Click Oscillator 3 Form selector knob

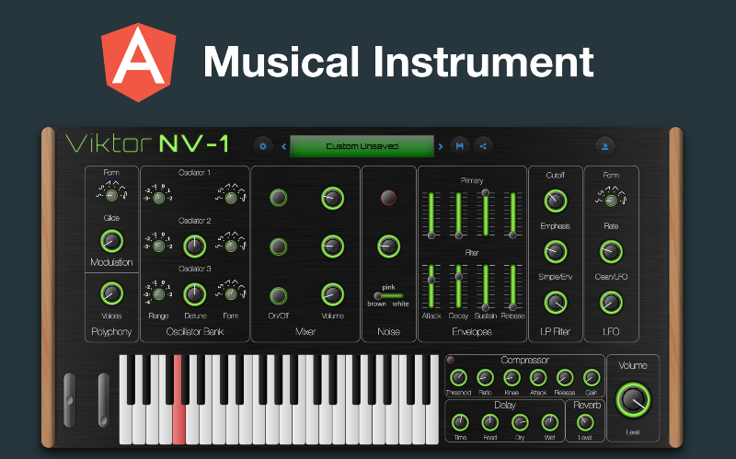231,294
